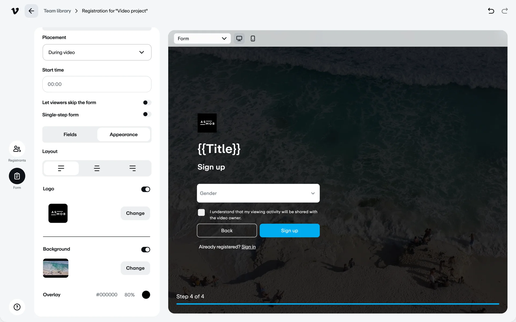
Task: Expand the Form preview selector dropdown
Action: click(x=202, y=39)
